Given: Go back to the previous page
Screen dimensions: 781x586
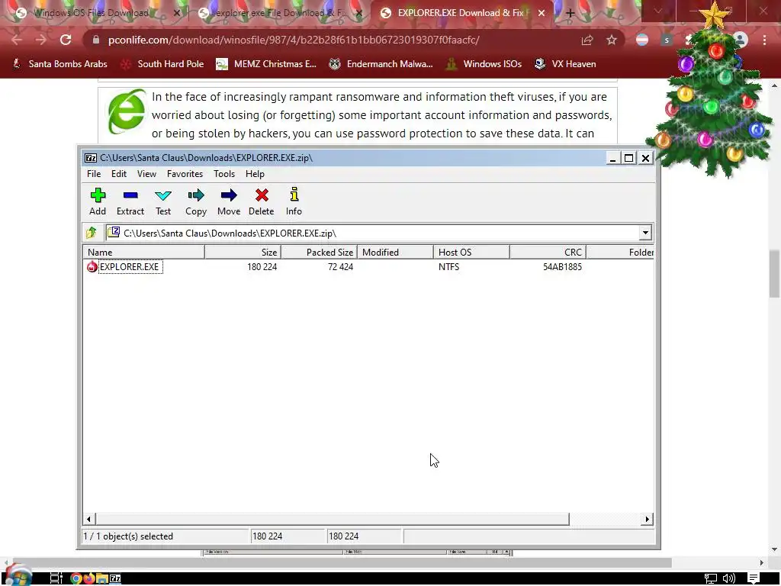Looking at the screenshot, I should pos(17,40).
